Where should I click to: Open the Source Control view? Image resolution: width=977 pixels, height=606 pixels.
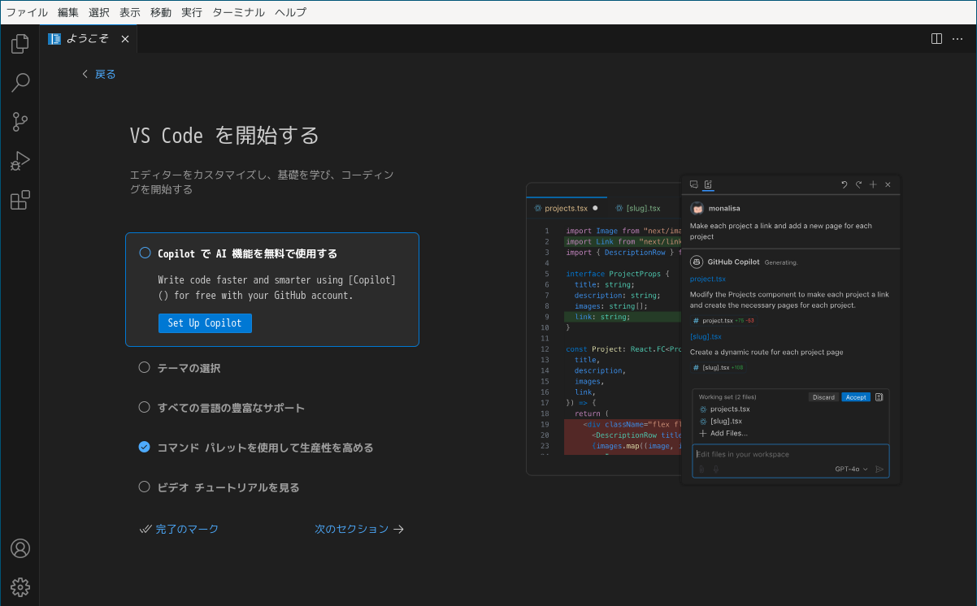[x=20, y=122]
